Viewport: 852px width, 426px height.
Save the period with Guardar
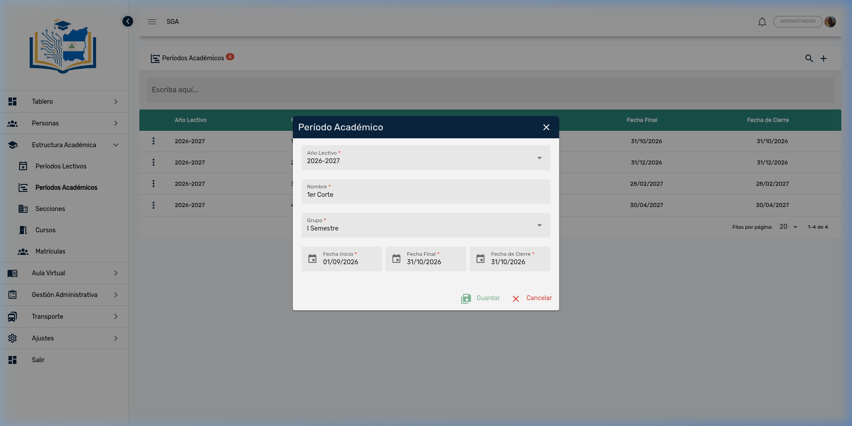[481, 298]
